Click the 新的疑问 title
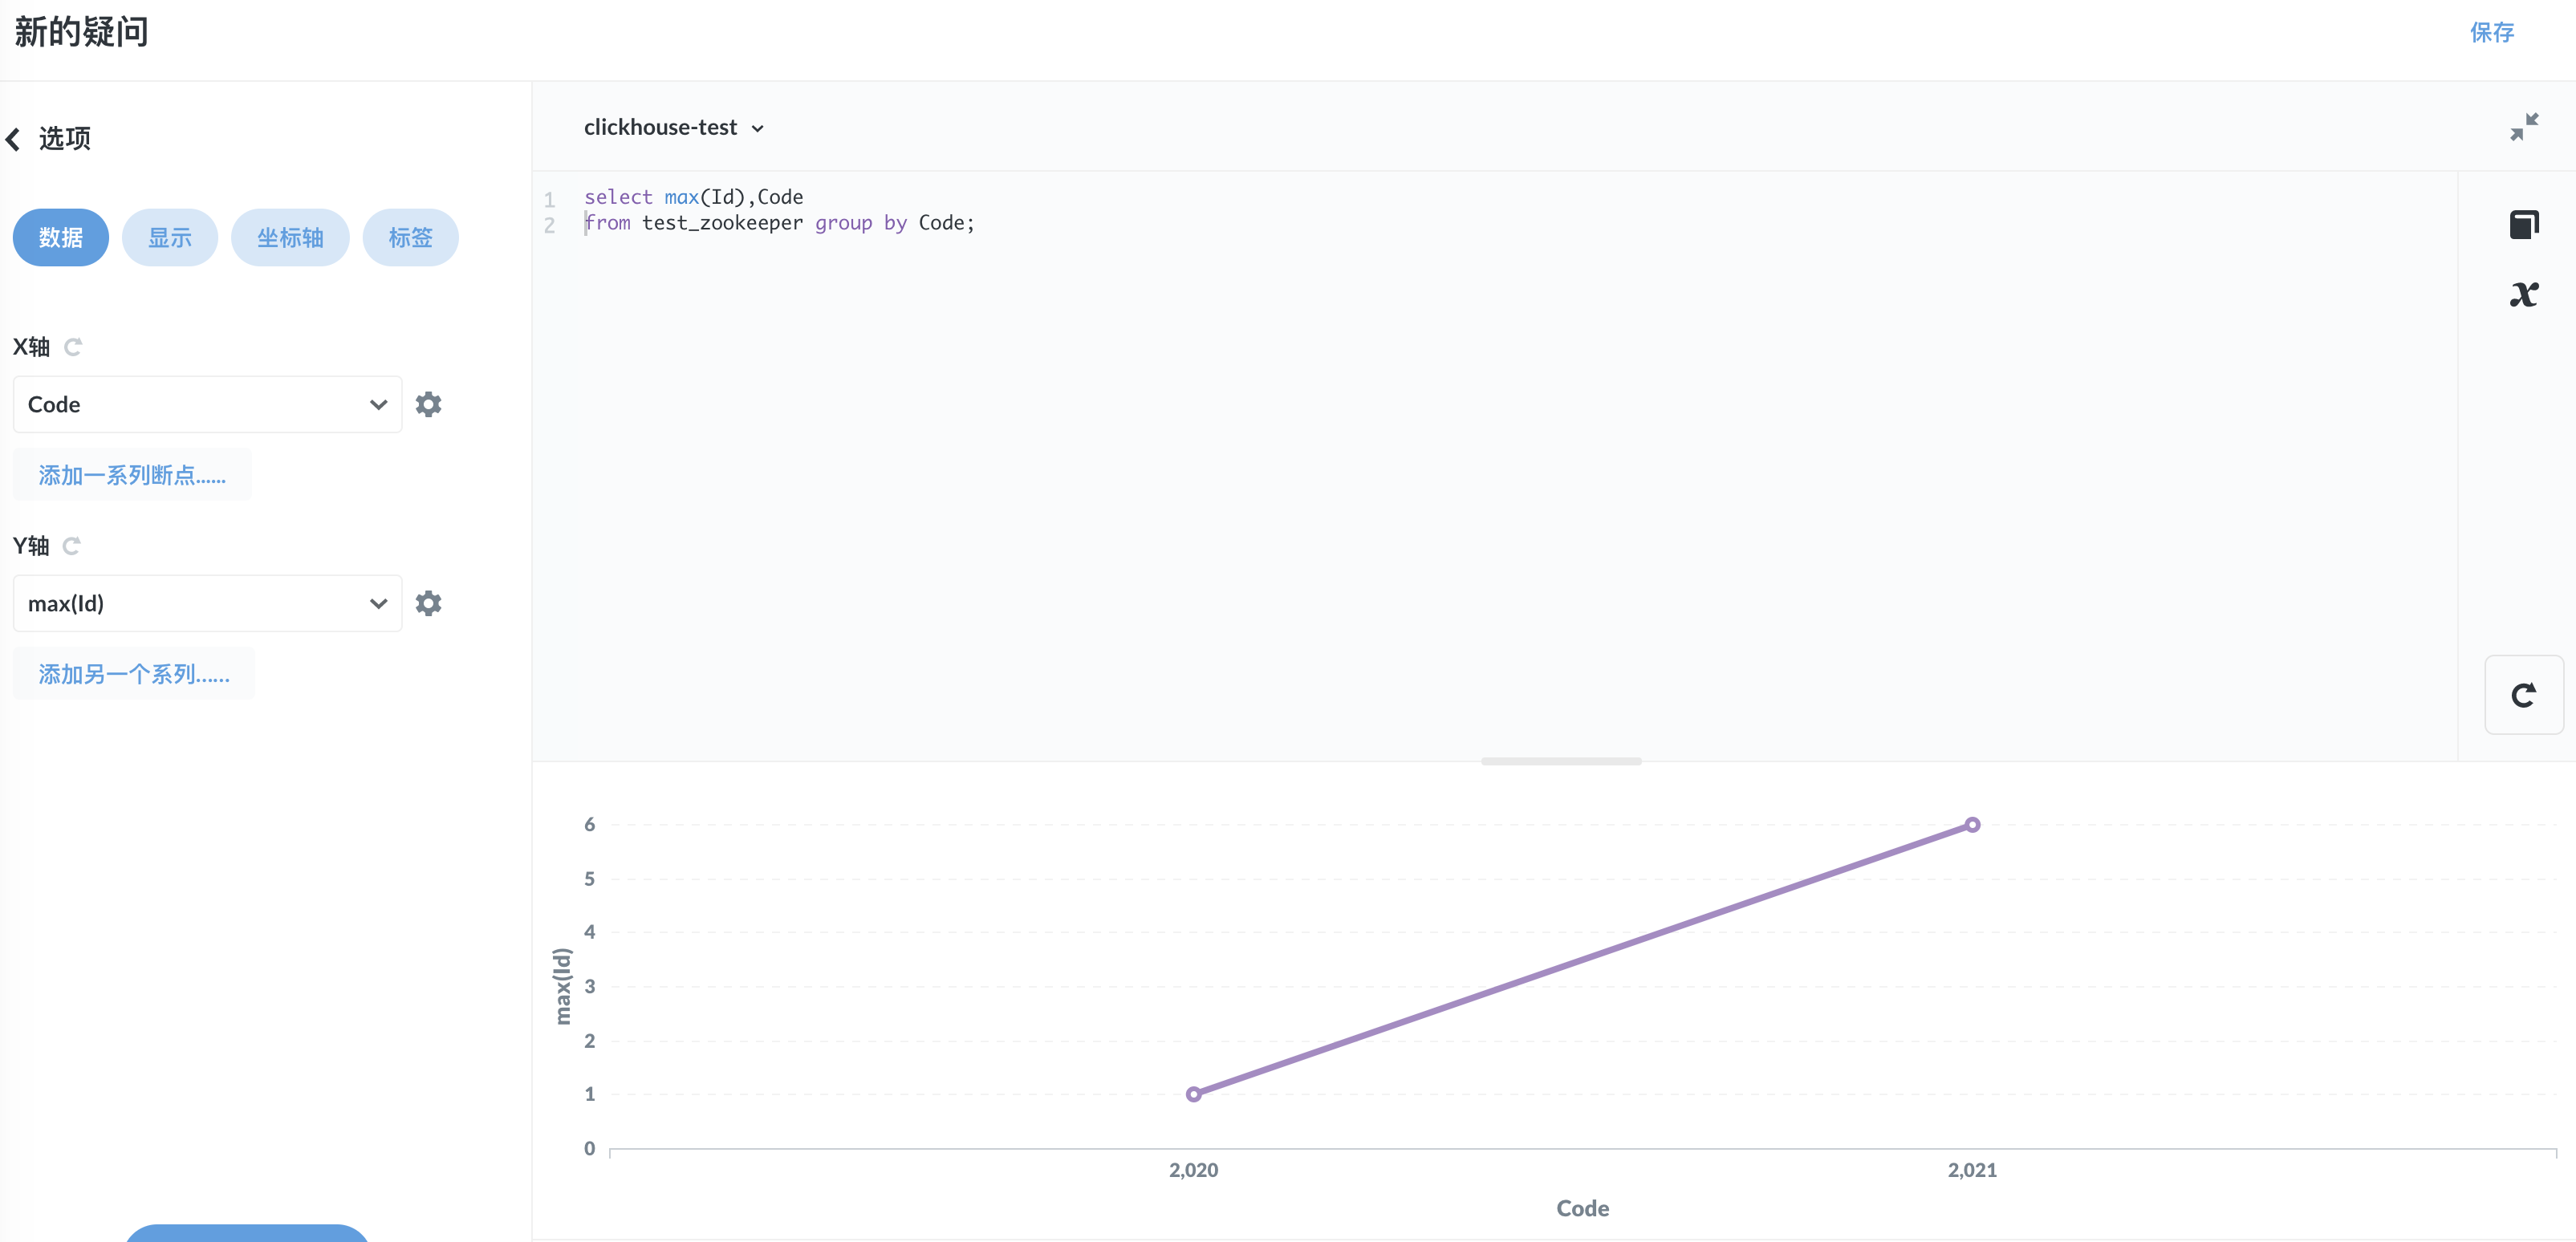This screenshot has height=1242, width=2576. 81,32
